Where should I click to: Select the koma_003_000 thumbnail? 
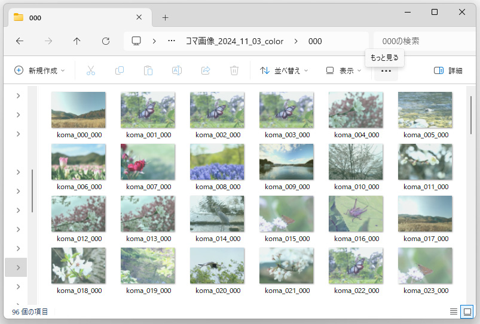click(286, 110)
